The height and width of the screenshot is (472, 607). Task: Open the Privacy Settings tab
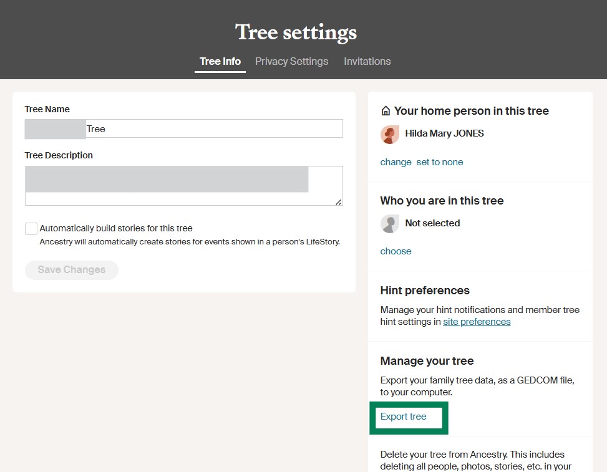pos(291,61)
